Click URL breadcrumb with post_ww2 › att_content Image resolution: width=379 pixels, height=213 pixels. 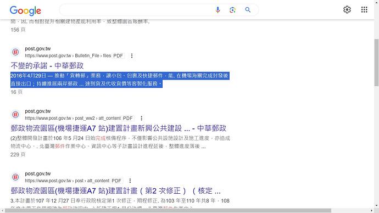point(73,119)
